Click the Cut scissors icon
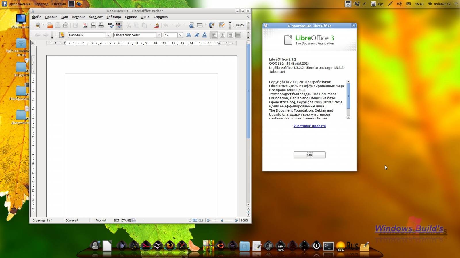 [x=129, y=25]
